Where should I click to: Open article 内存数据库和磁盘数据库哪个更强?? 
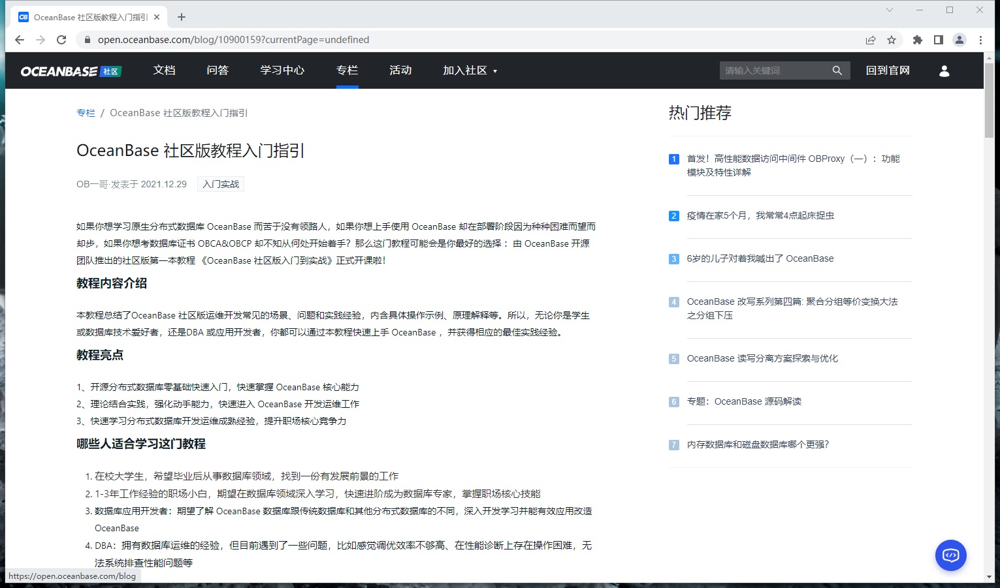(x=758, y=444)
